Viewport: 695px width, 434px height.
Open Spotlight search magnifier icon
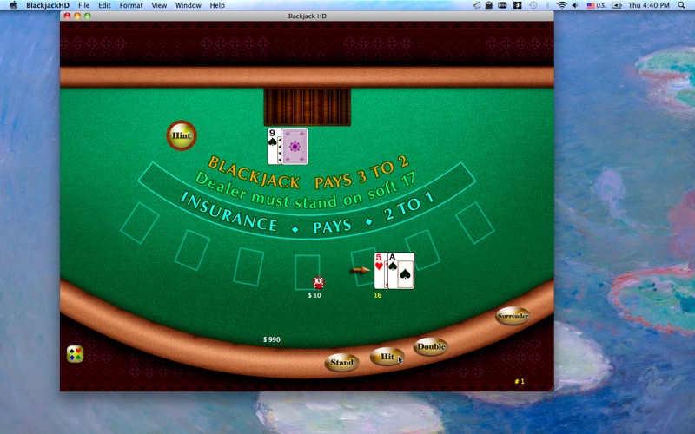coord(681,5)
